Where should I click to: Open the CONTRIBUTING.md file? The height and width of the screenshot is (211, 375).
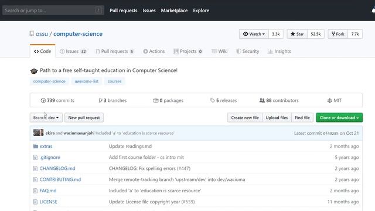point(60,179)
